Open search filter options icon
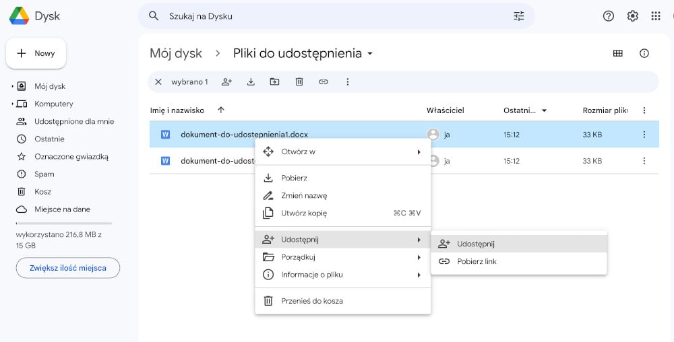The image size is (674, 342). 519,16
